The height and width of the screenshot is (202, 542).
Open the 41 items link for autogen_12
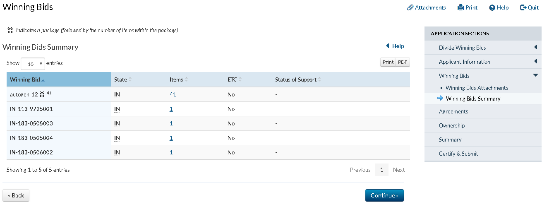click(173, 94)
